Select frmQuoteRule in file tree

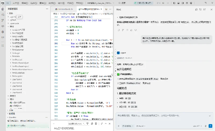[18, 73]
